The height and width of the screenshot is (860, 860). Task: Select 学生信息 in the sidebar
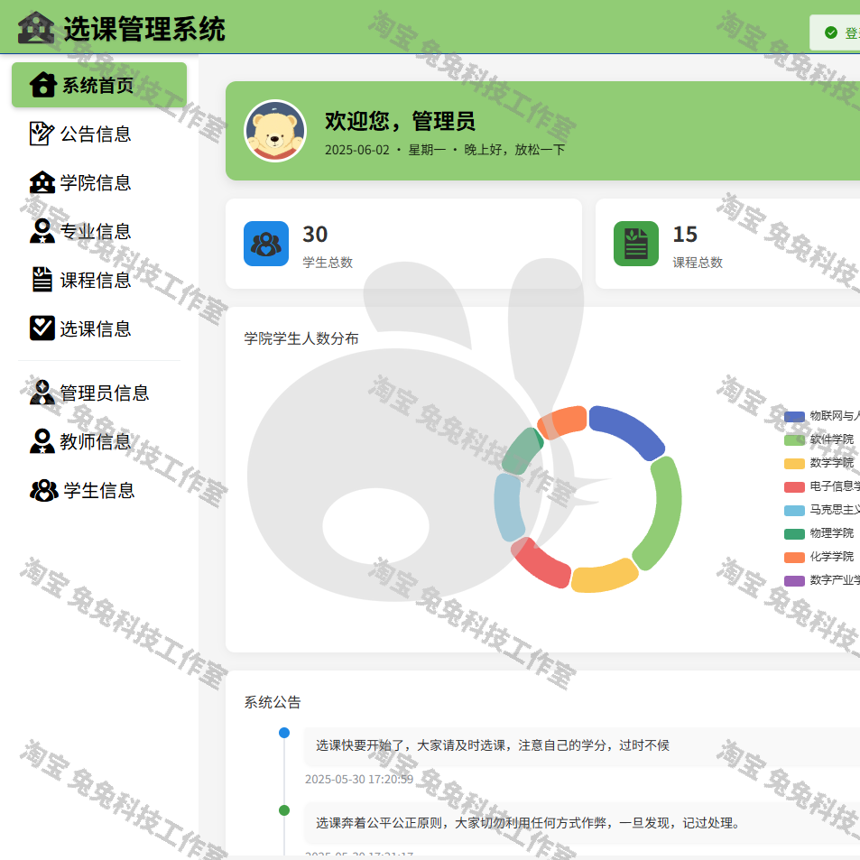[99, 490]
